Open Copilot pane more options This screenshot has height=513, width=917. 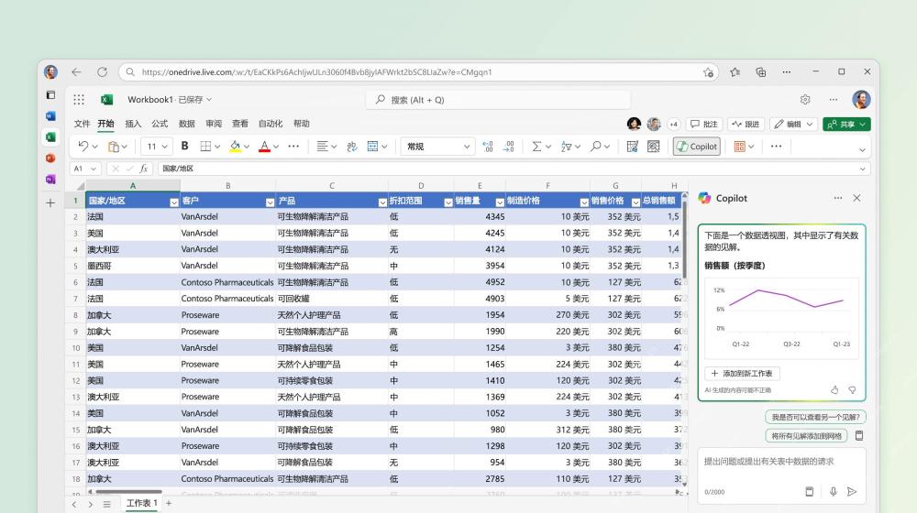838,198
